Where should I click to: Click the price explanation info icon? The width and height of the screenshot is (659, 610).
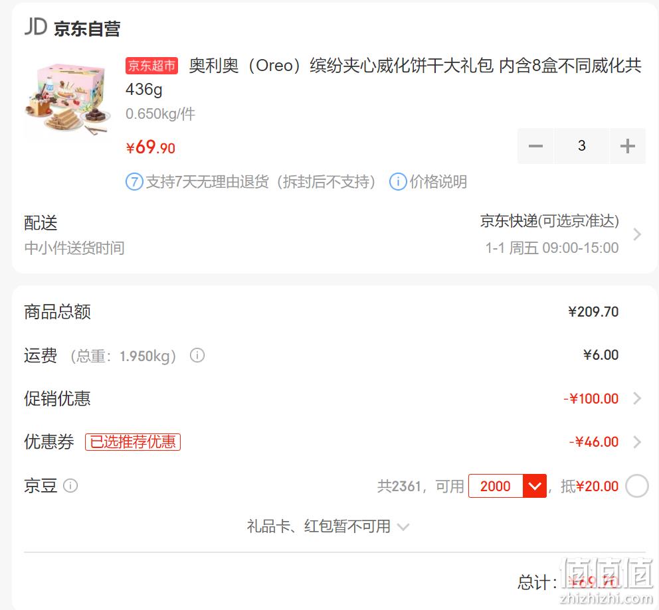[x=397, y=182]
